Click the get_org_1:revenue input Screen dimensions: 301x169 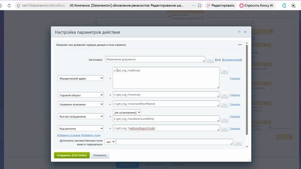pos(166,94)
